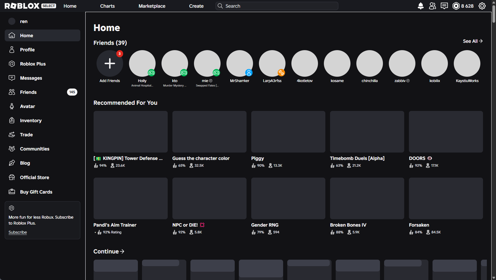Select Trade in the sidebar
496x280 pixels.
[43, 135]
